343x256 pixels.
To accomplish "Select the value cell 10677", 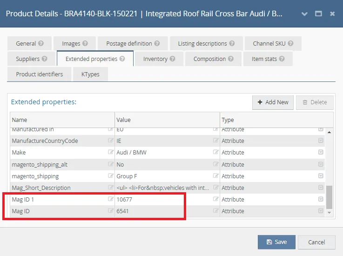I will [x=168, y=199].
